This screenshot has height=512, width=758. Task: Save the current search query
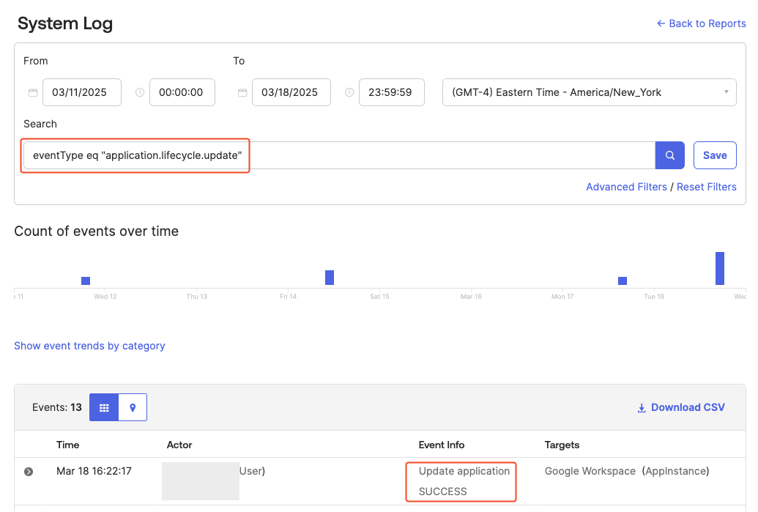(714, 155)
